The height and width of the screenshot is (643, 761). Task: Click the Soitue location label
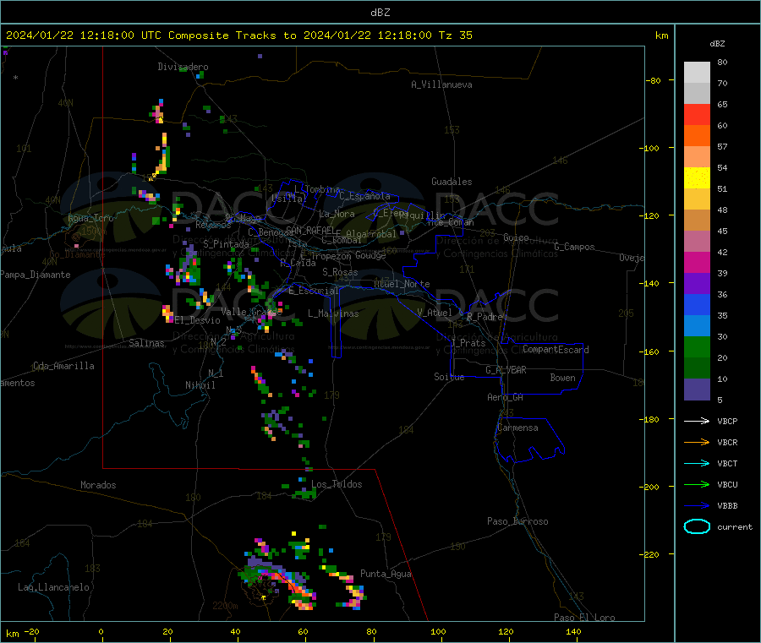point(449,377)
